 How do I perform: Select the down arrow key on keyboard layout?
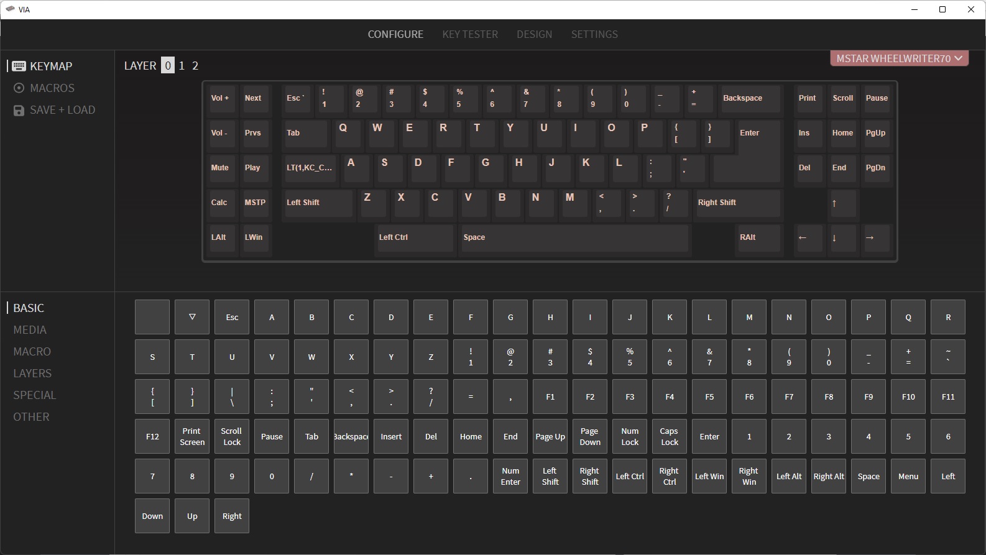[843, 238]
